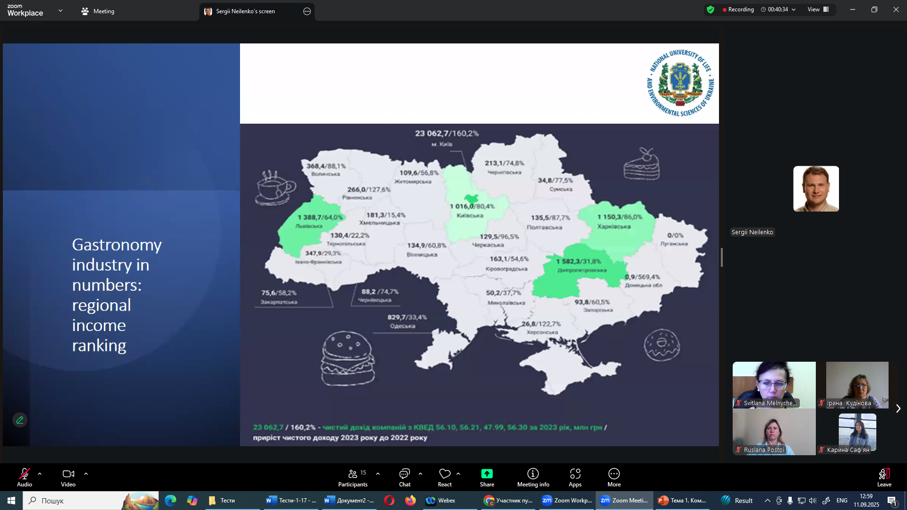907x510 pixels.
Task: Open the Apps panel
Action: [575, 477]
